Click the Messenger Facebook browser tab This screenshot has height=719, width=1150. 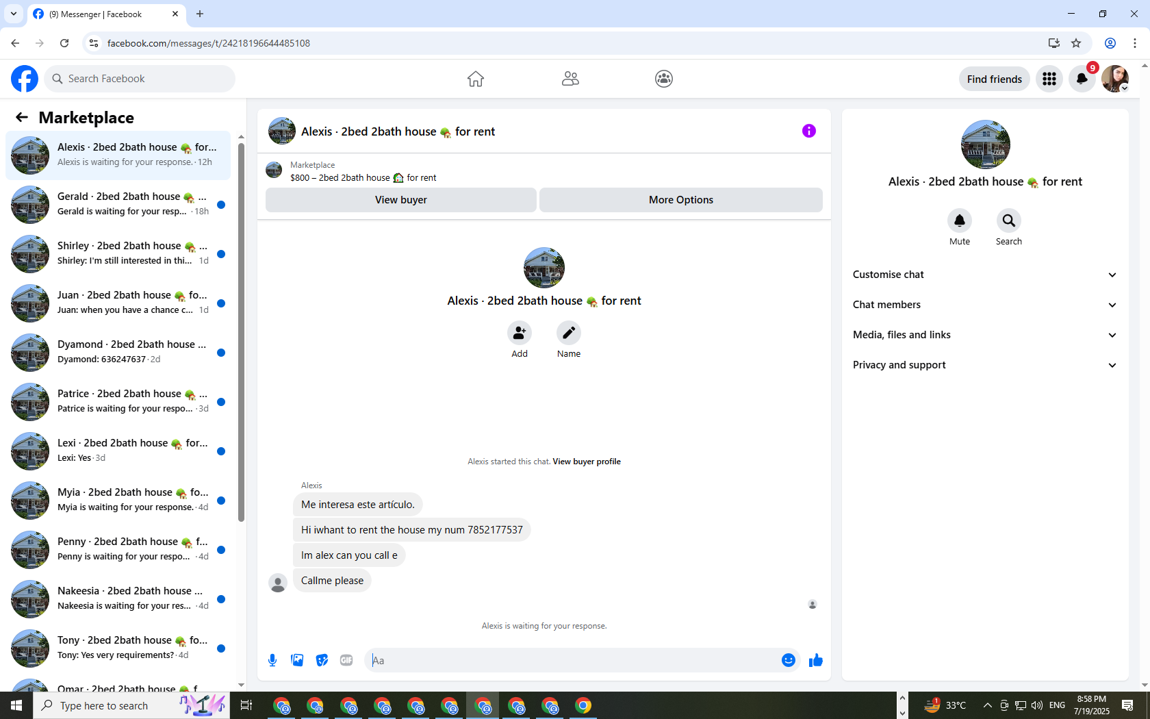pos(105,14)
